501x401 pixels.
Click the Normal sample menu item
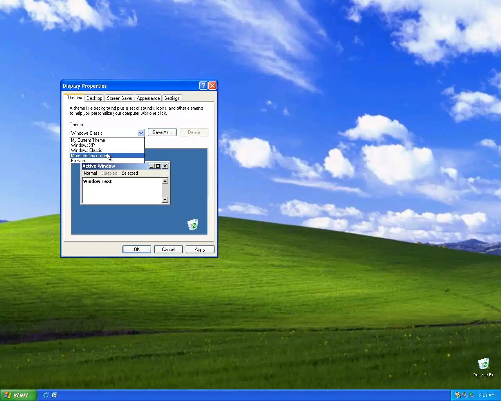click(90, 173)
